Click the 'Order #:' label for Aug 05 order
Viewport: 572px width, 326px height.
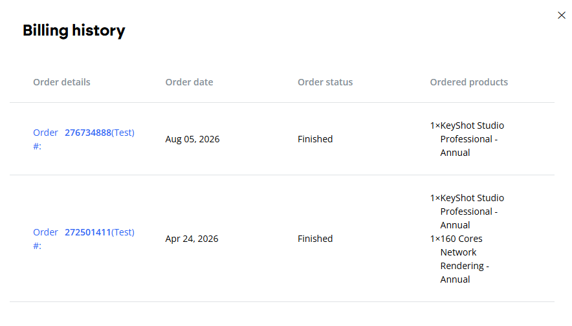coord(45,139)
